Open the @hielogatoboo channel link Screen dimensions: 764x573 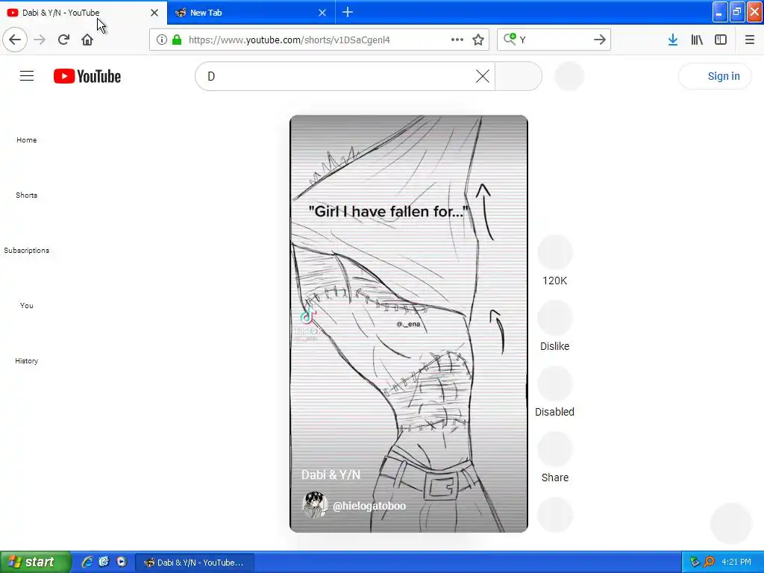pos(369,506)
